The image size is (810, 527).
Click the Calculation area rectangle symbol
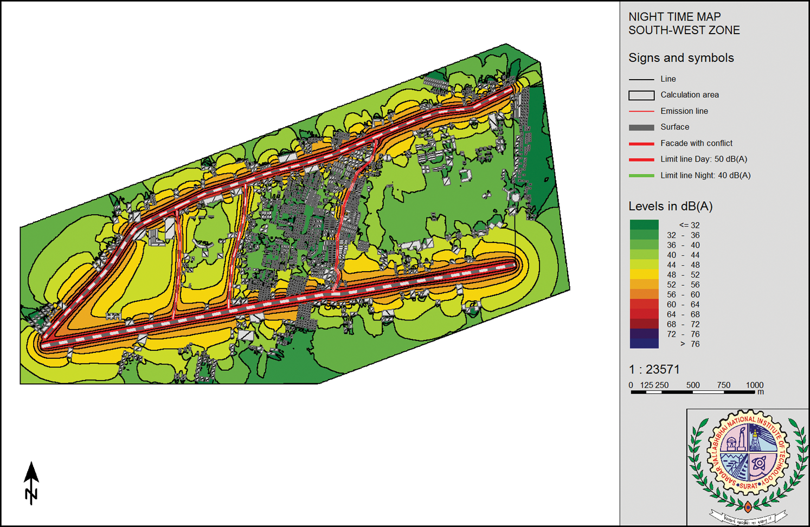[641, 95]
